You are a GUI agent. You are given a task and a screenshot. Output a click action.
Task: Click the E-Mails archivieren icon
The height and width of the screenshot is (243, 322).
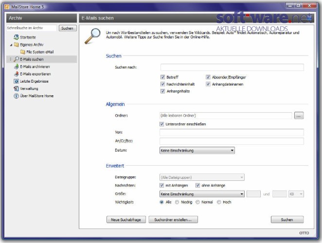[x=16, y=67]
